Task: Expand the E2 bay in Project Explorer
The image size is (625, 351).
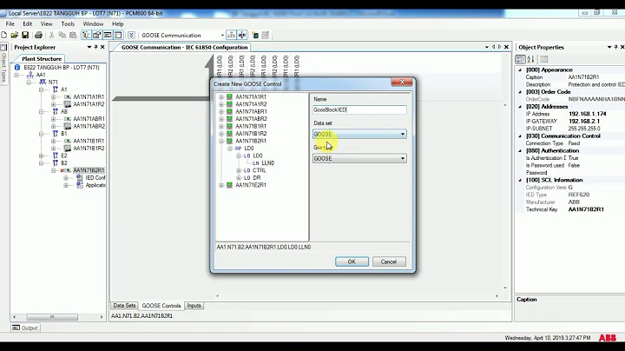Action: point(41,156)
